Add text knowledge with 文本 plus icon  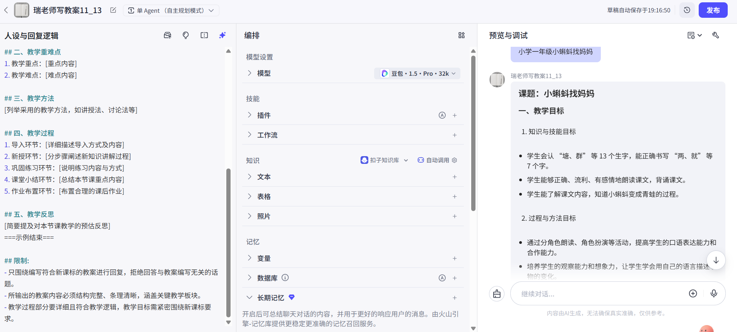point(455,177)
